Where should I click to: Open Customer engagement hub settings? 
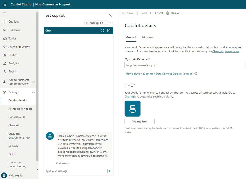tap(19, 135)
